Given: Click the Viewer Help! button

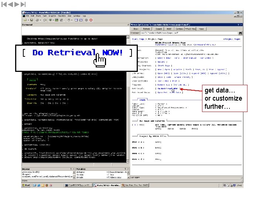Looking at the screenshot, I should point(169,29).
